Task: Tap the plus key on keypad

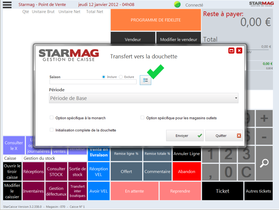Action: pos(264,118)
